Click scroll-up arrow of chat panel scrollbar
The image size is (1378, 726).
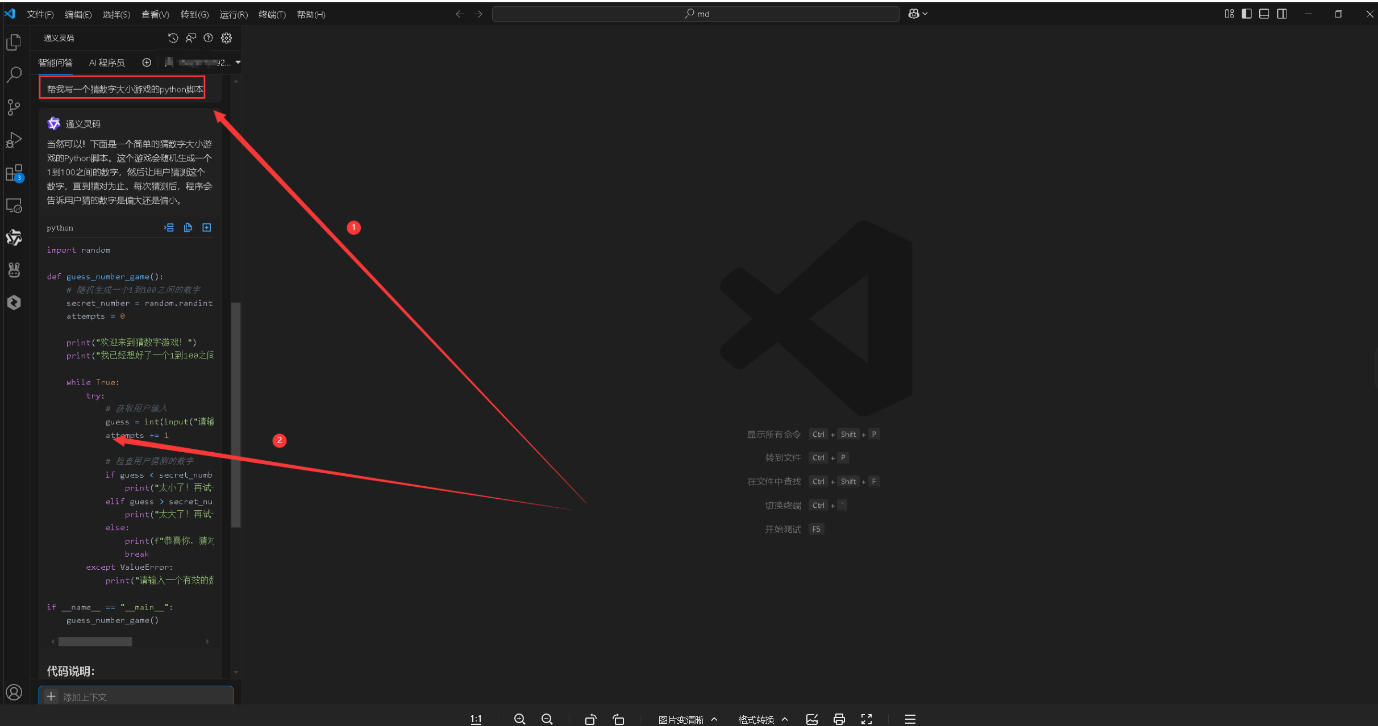236,82
